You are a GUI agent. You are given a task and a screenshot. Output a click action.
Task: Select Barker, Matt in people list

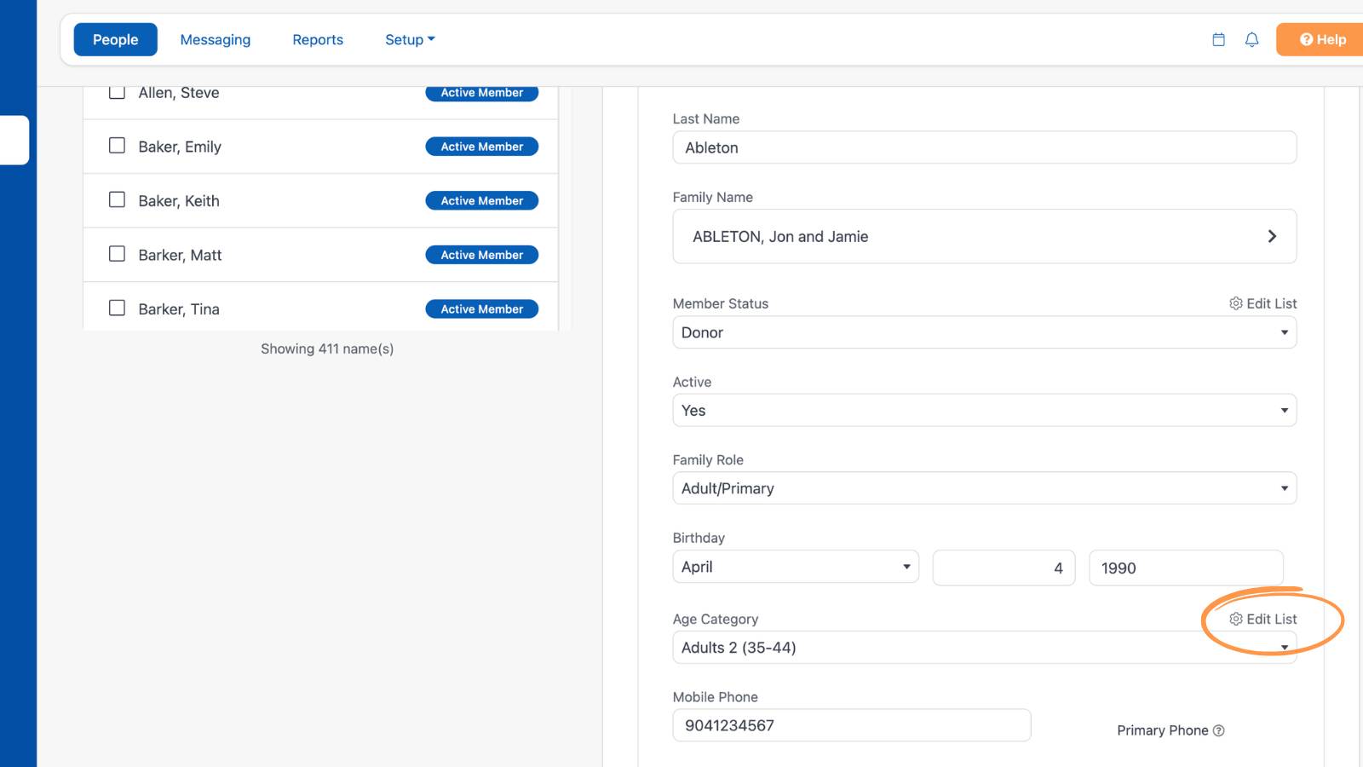click(x=180, y=255)
